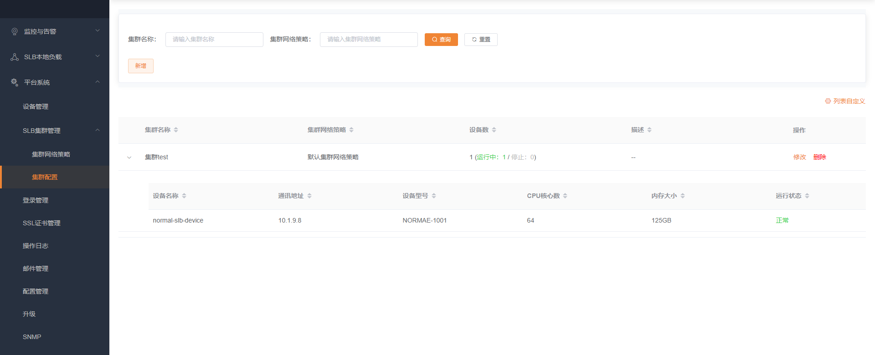Expand the 监控与告警 menu chevron
Image resolution: width=875 pixels, height=355 pixels.
click(98, 30)
